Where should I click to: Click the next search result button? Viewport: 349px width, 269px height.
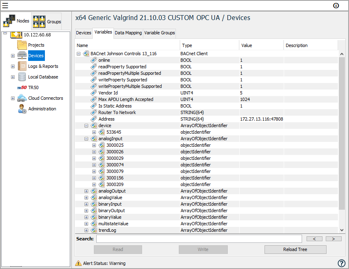coord(333,239)
